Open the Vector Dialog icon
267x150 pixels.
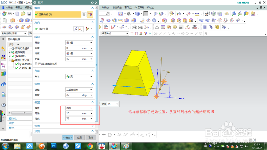pos(81,29)
